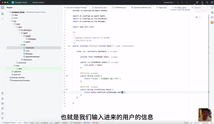Screen dimensions: 214x124
Task: Collapse the step01 package
Action: (22, 36)
